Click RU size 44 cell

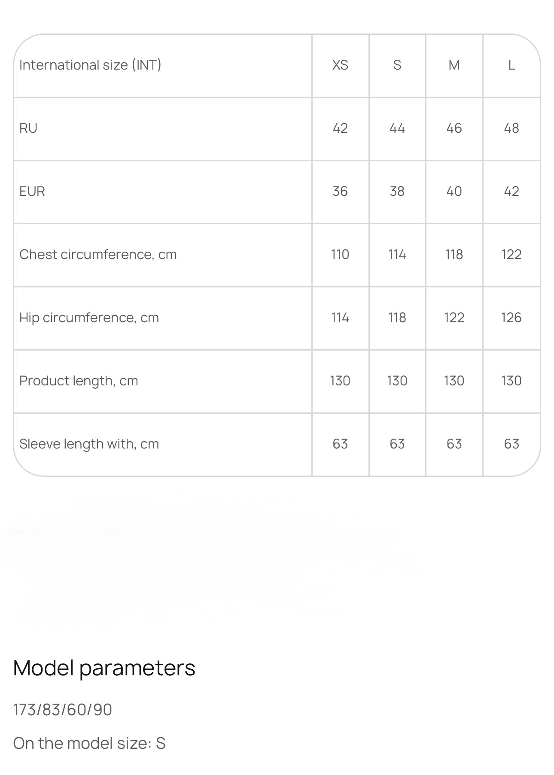[x=397, y=128]
